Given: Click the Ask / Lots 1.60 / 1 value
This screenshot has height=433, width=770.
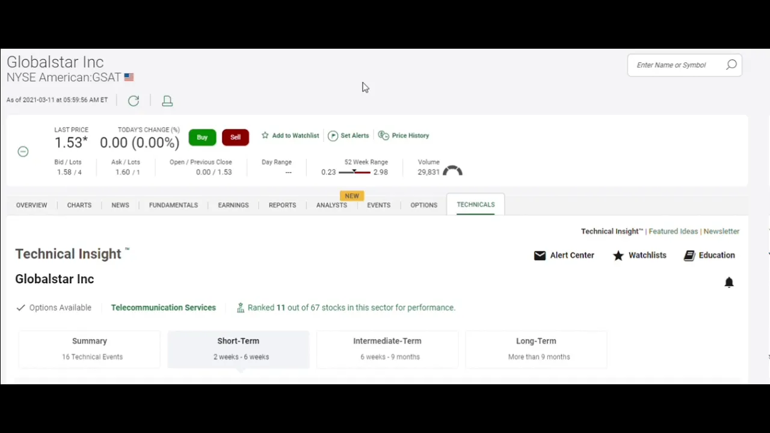Looking at the screenshot, I should click(127, 172).
